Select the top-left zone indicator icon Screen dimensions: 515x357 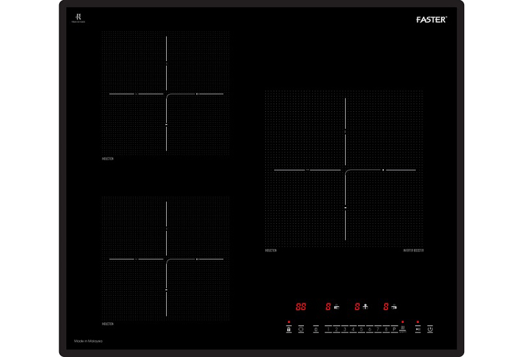337,308
